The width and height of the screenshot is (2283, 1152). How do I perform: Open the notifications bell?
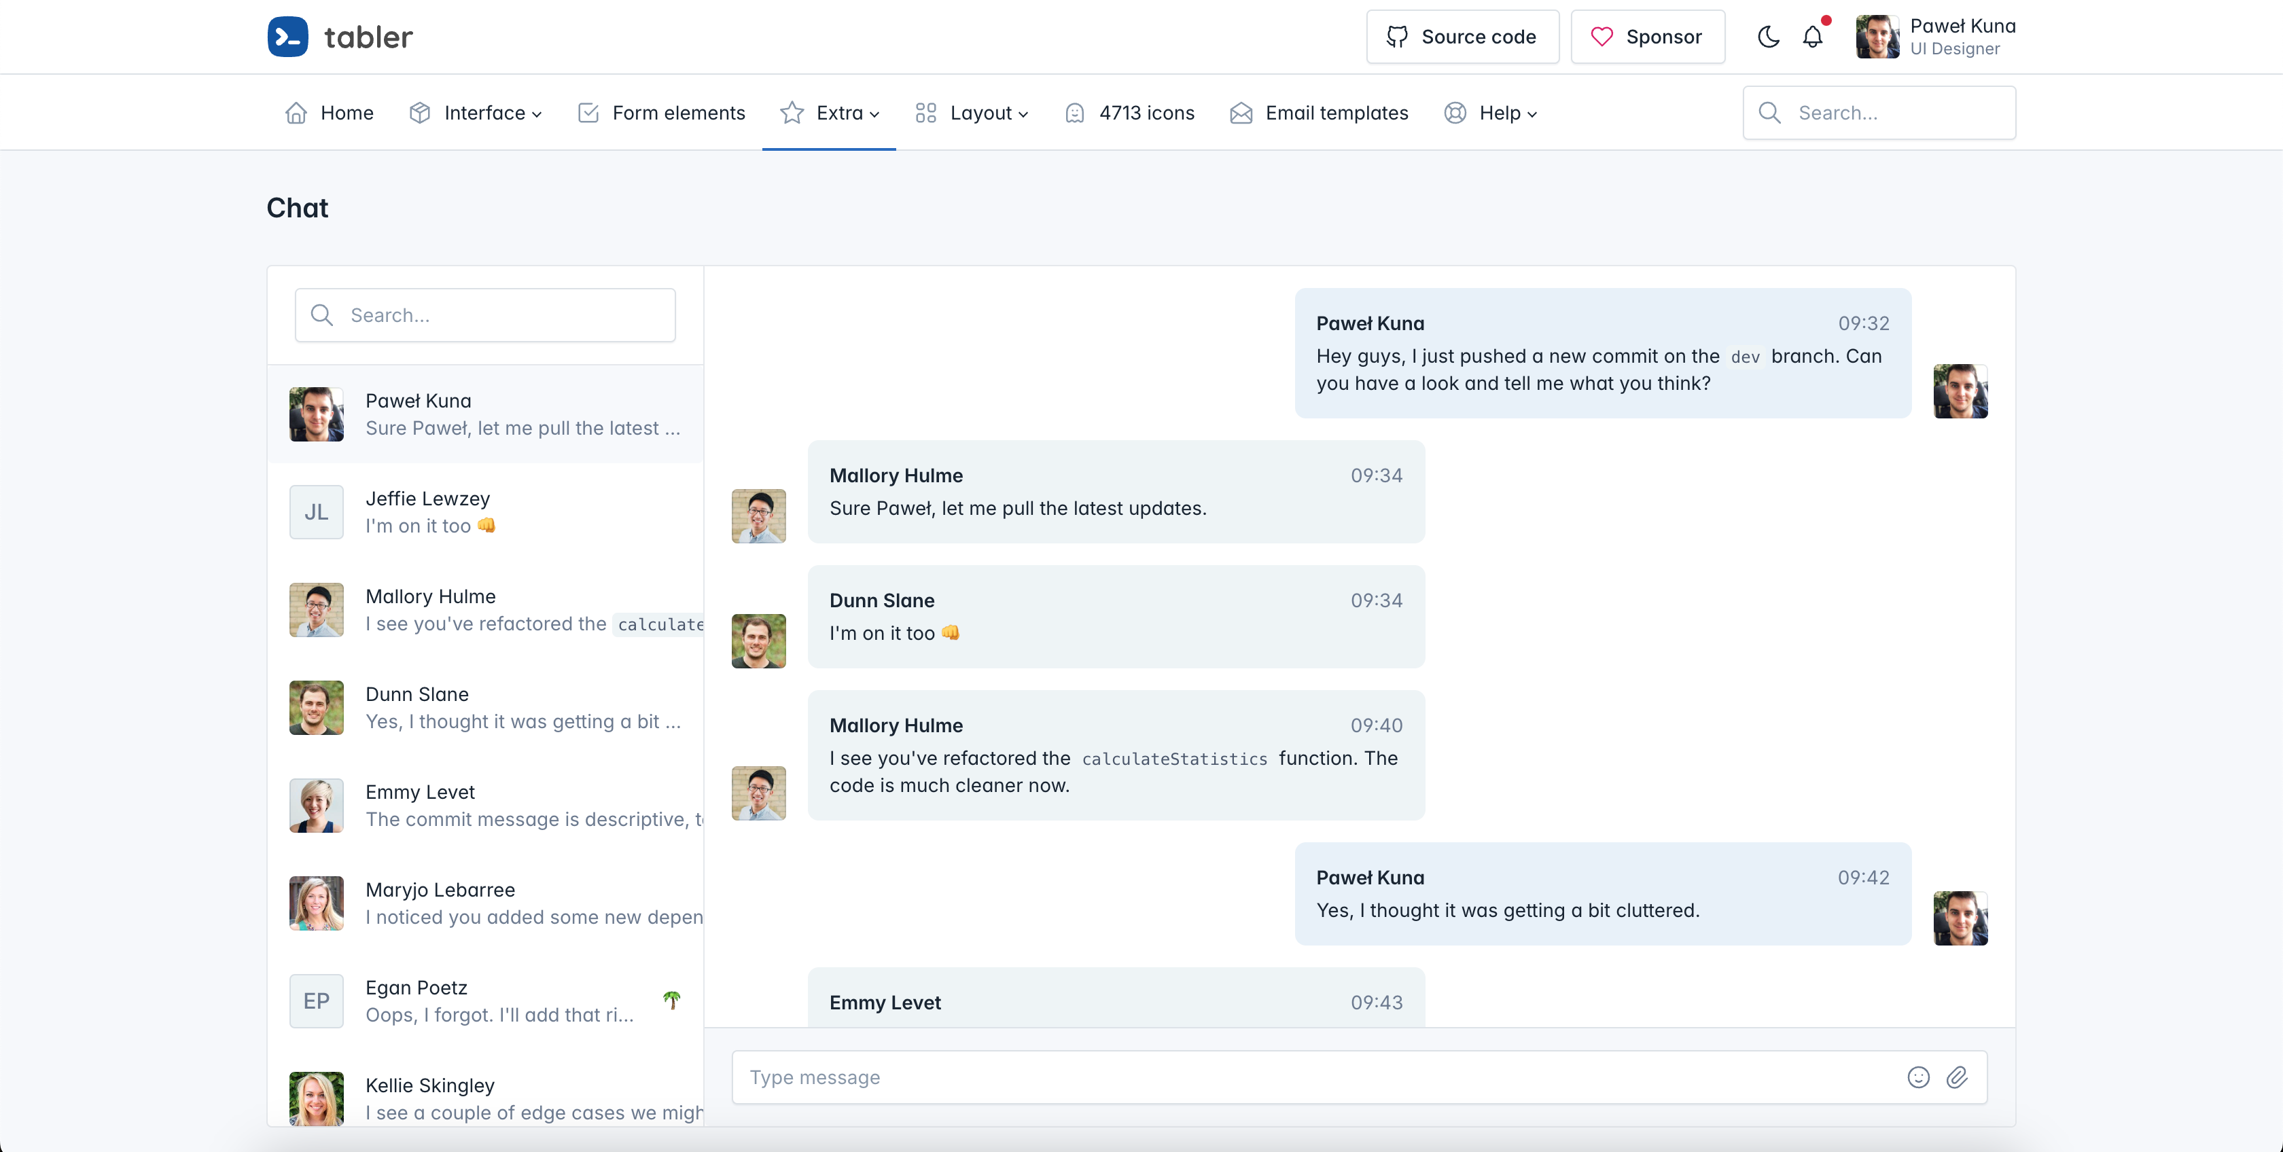pos(1812,36)
